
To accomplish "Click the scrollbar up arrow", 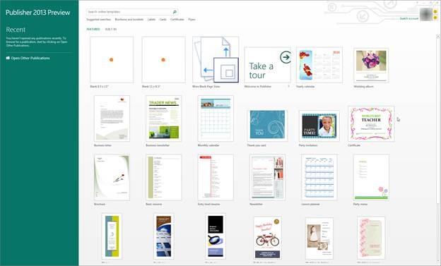I will coord(438,36).
